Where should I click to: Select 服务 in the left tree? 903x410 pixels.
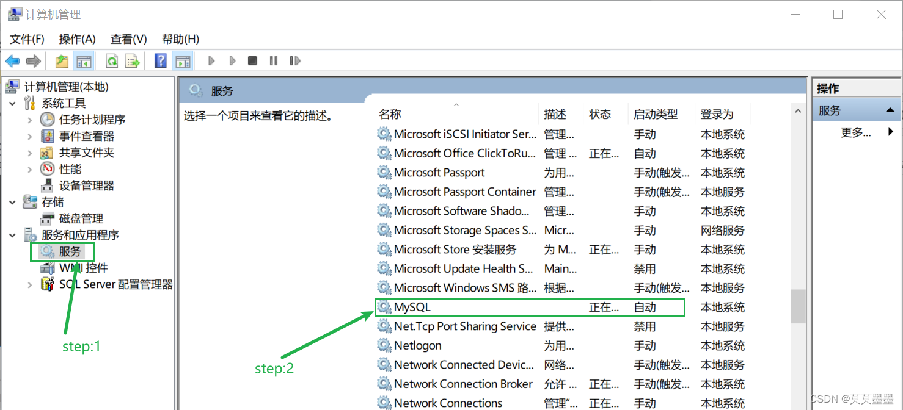(70, 251)
